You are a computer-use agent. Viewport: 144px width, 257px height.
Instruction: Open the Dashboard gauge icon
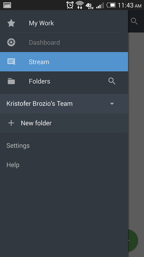pyautogui.click(x=11, y=42)
